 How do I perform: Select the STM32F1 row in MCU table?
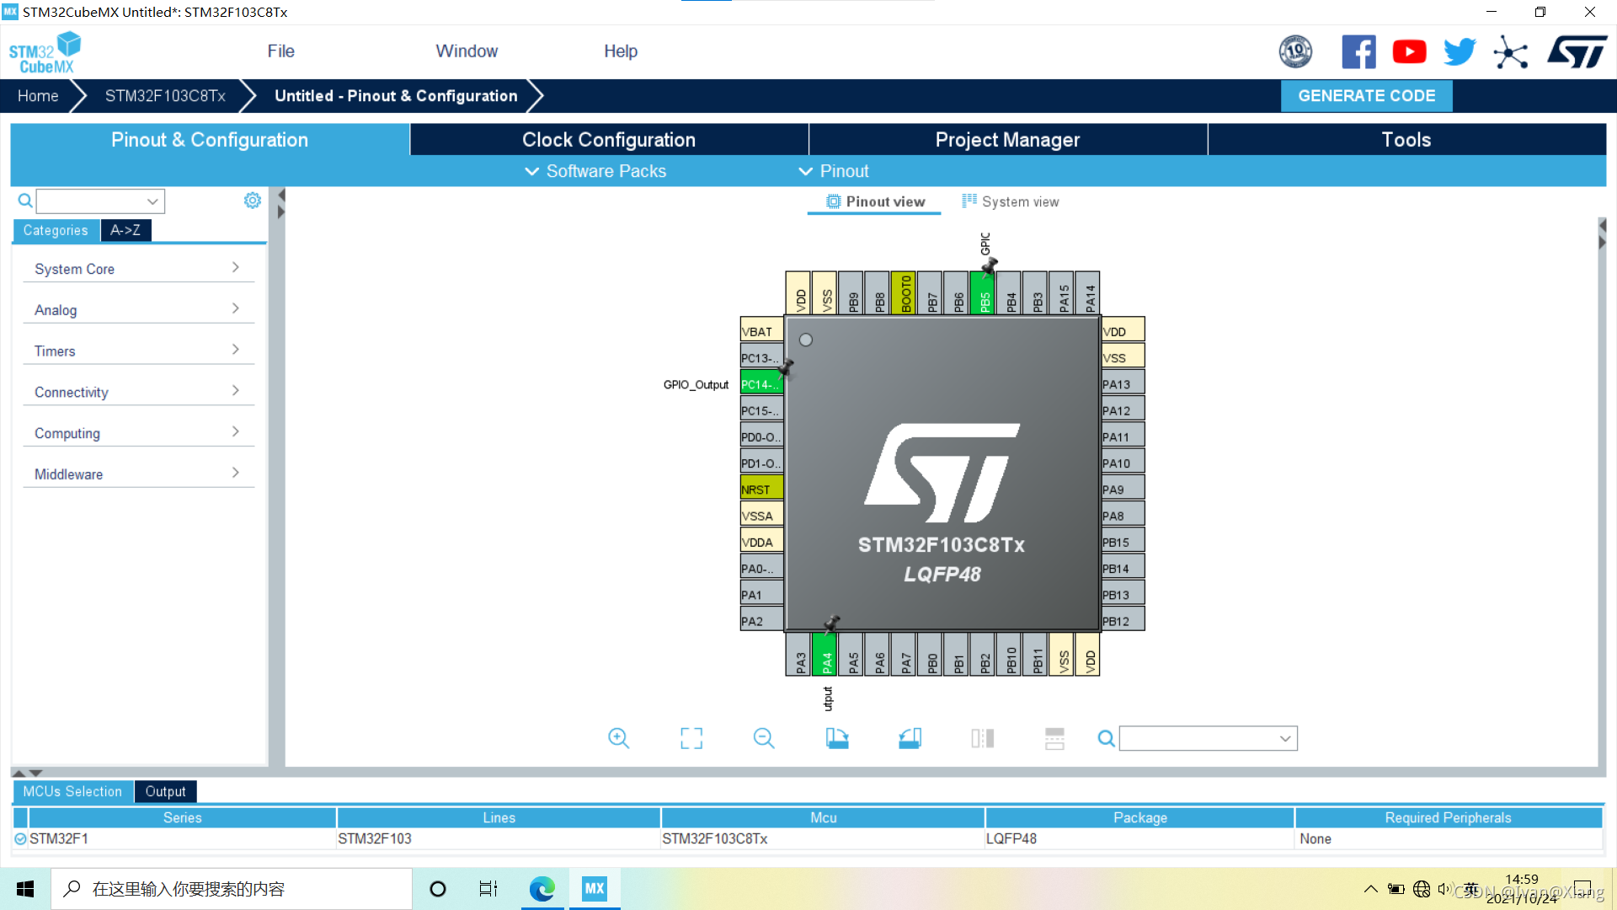point(807,839)
